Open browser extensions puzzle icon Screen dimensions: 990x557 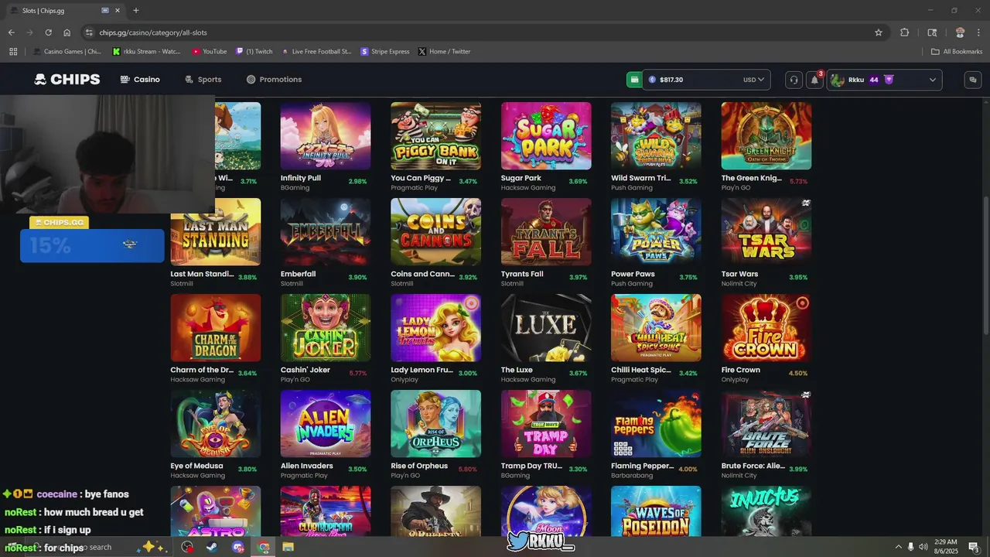tap(904, 32)
